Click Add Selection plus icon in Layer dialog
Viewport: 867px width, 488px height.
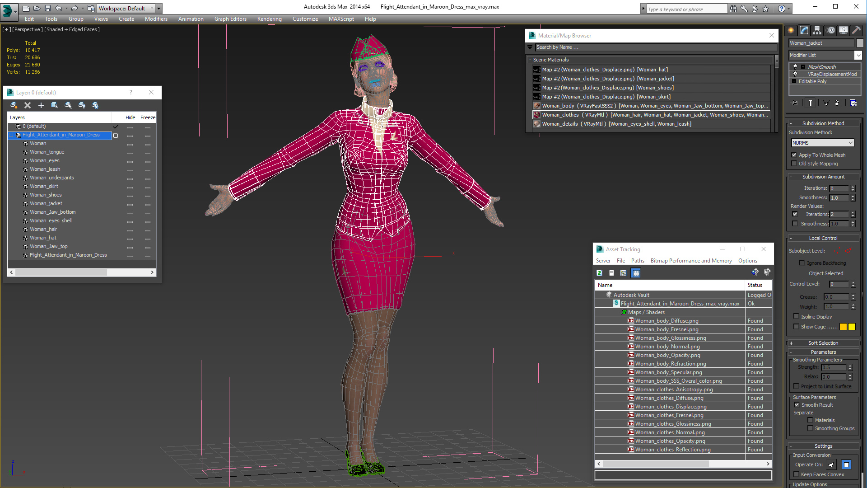(41, 105)
